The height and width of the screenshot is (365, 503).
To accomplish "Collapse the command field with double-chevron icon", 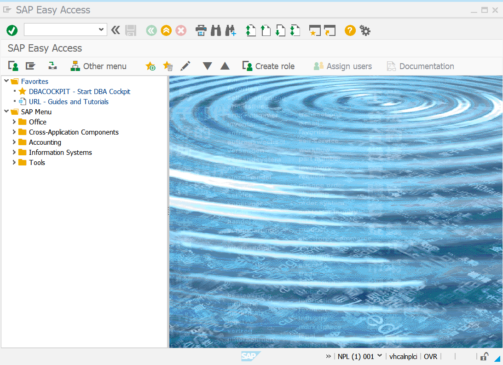I will [116, 30].
